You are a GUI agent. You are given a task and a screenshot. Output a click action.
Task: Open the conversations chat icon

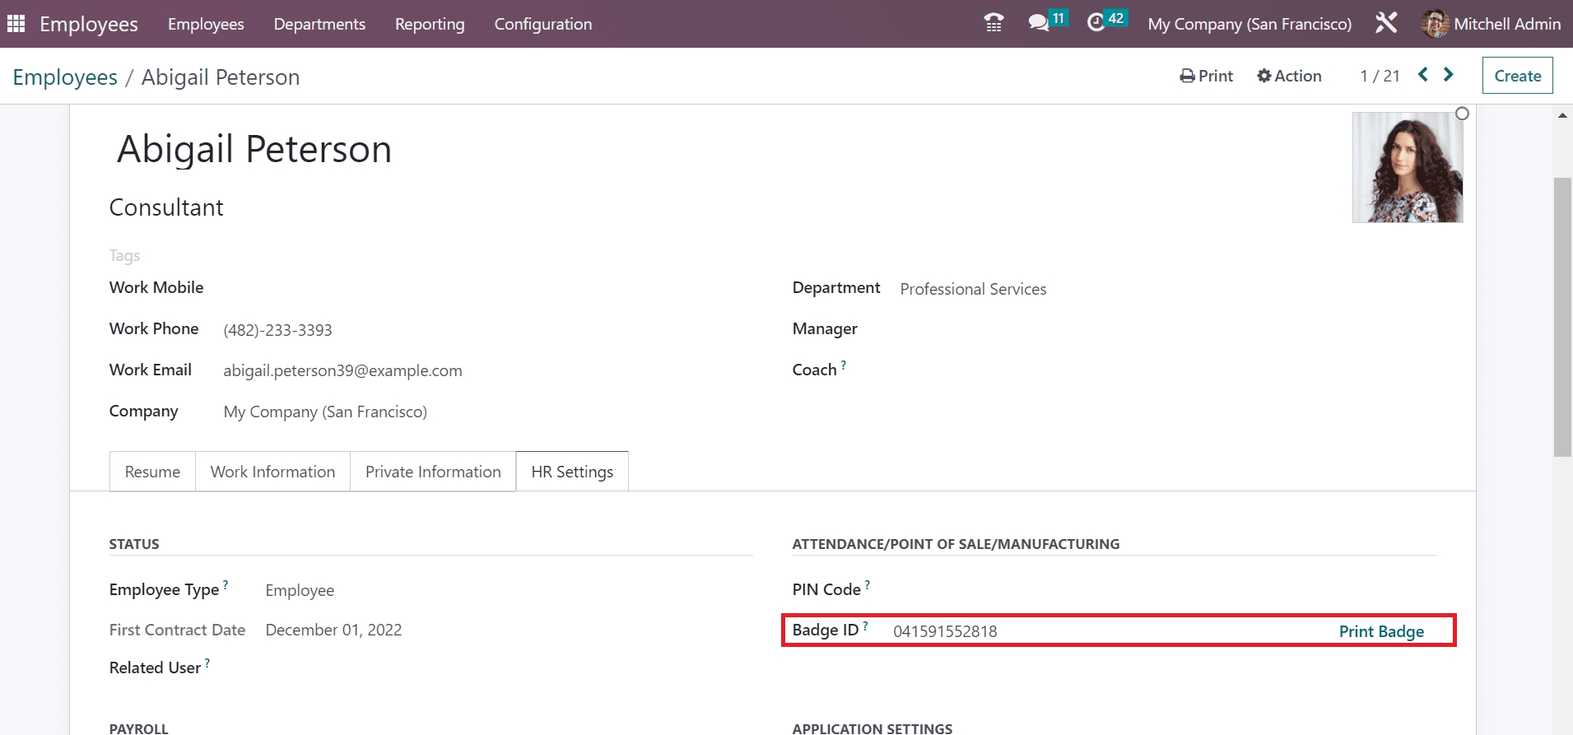pos(1039,23)
